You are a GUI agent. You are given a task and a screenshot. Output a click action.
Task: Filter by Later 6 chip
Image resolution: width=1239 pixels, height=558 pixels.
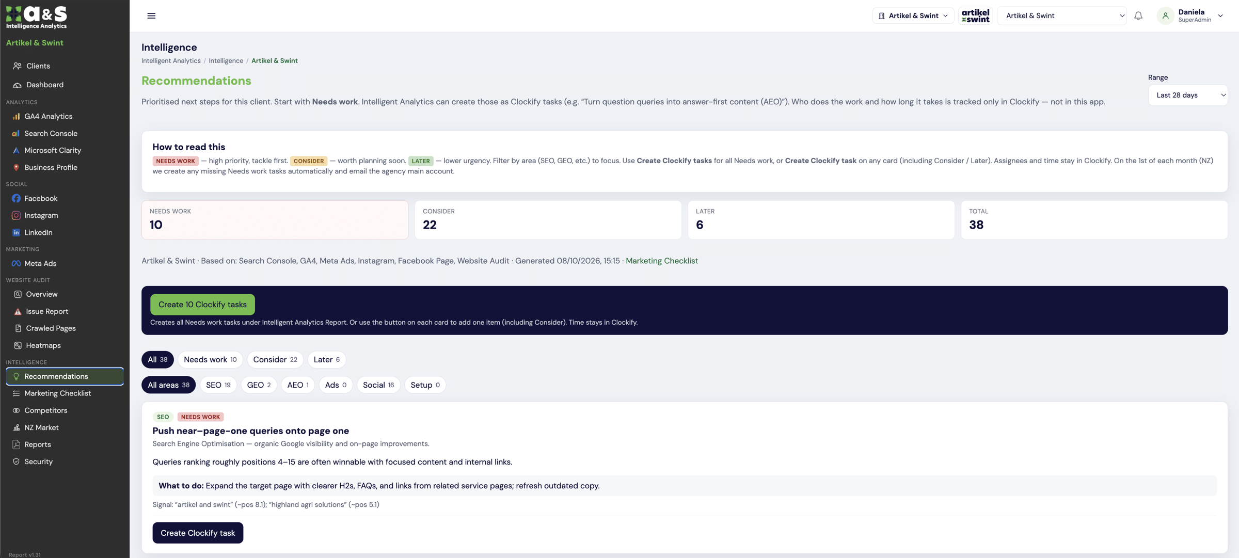click(x=326, y=360)
